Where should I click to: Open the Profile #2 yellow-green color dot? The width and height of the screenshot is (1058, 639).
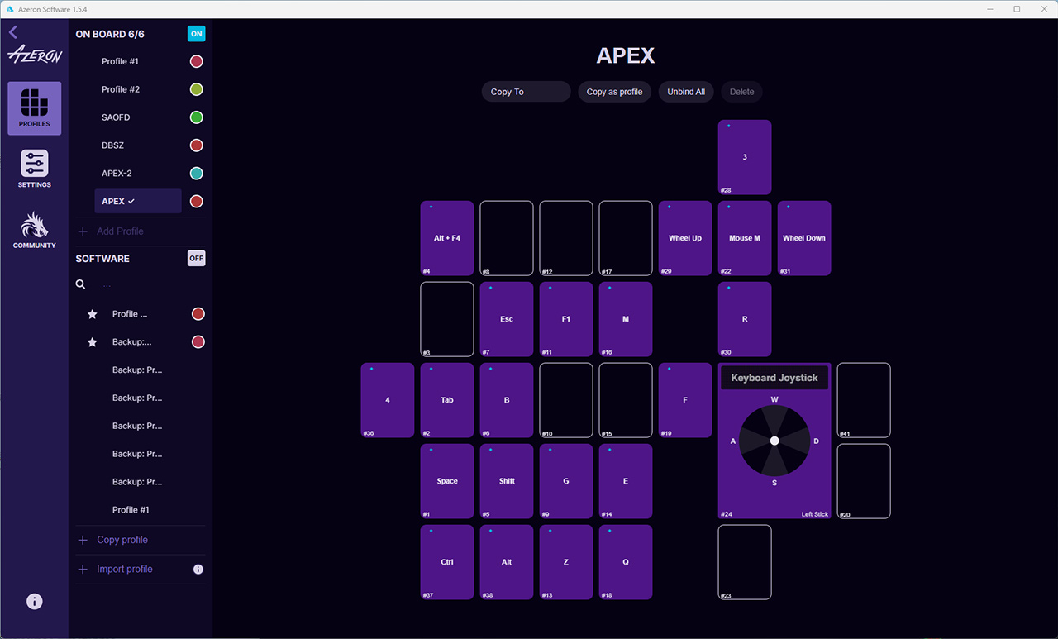pos(197,89)
